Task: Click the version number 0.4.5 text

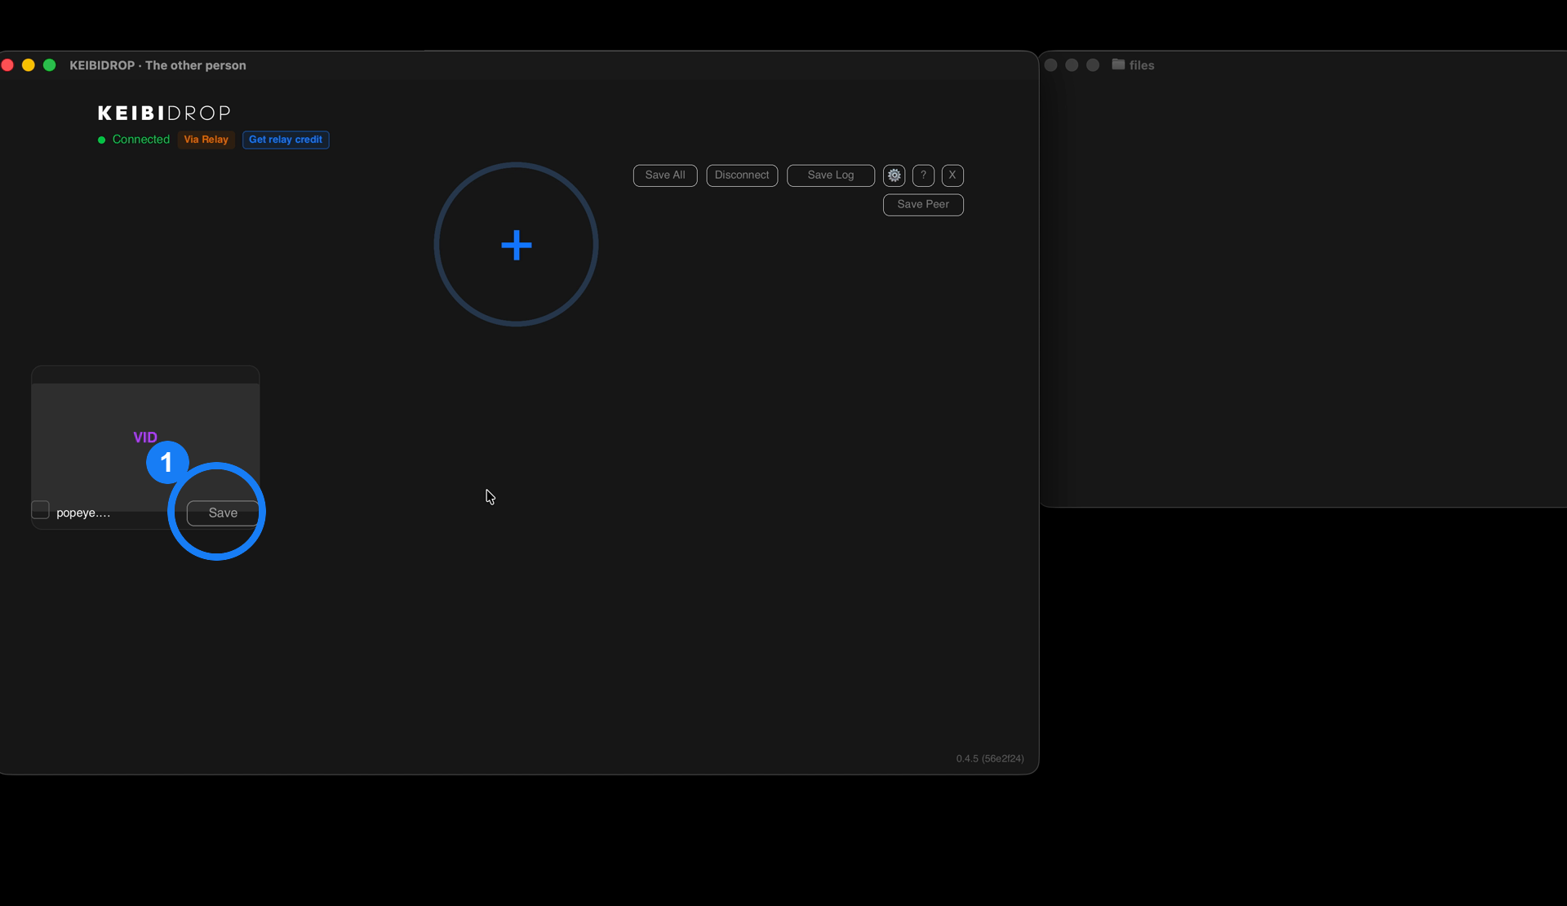Action: pyautogui.click(x=990, y=758)
